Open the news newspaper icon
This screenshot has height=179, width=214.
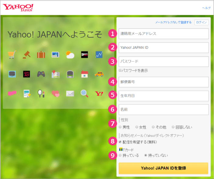[x=55, y=54]
